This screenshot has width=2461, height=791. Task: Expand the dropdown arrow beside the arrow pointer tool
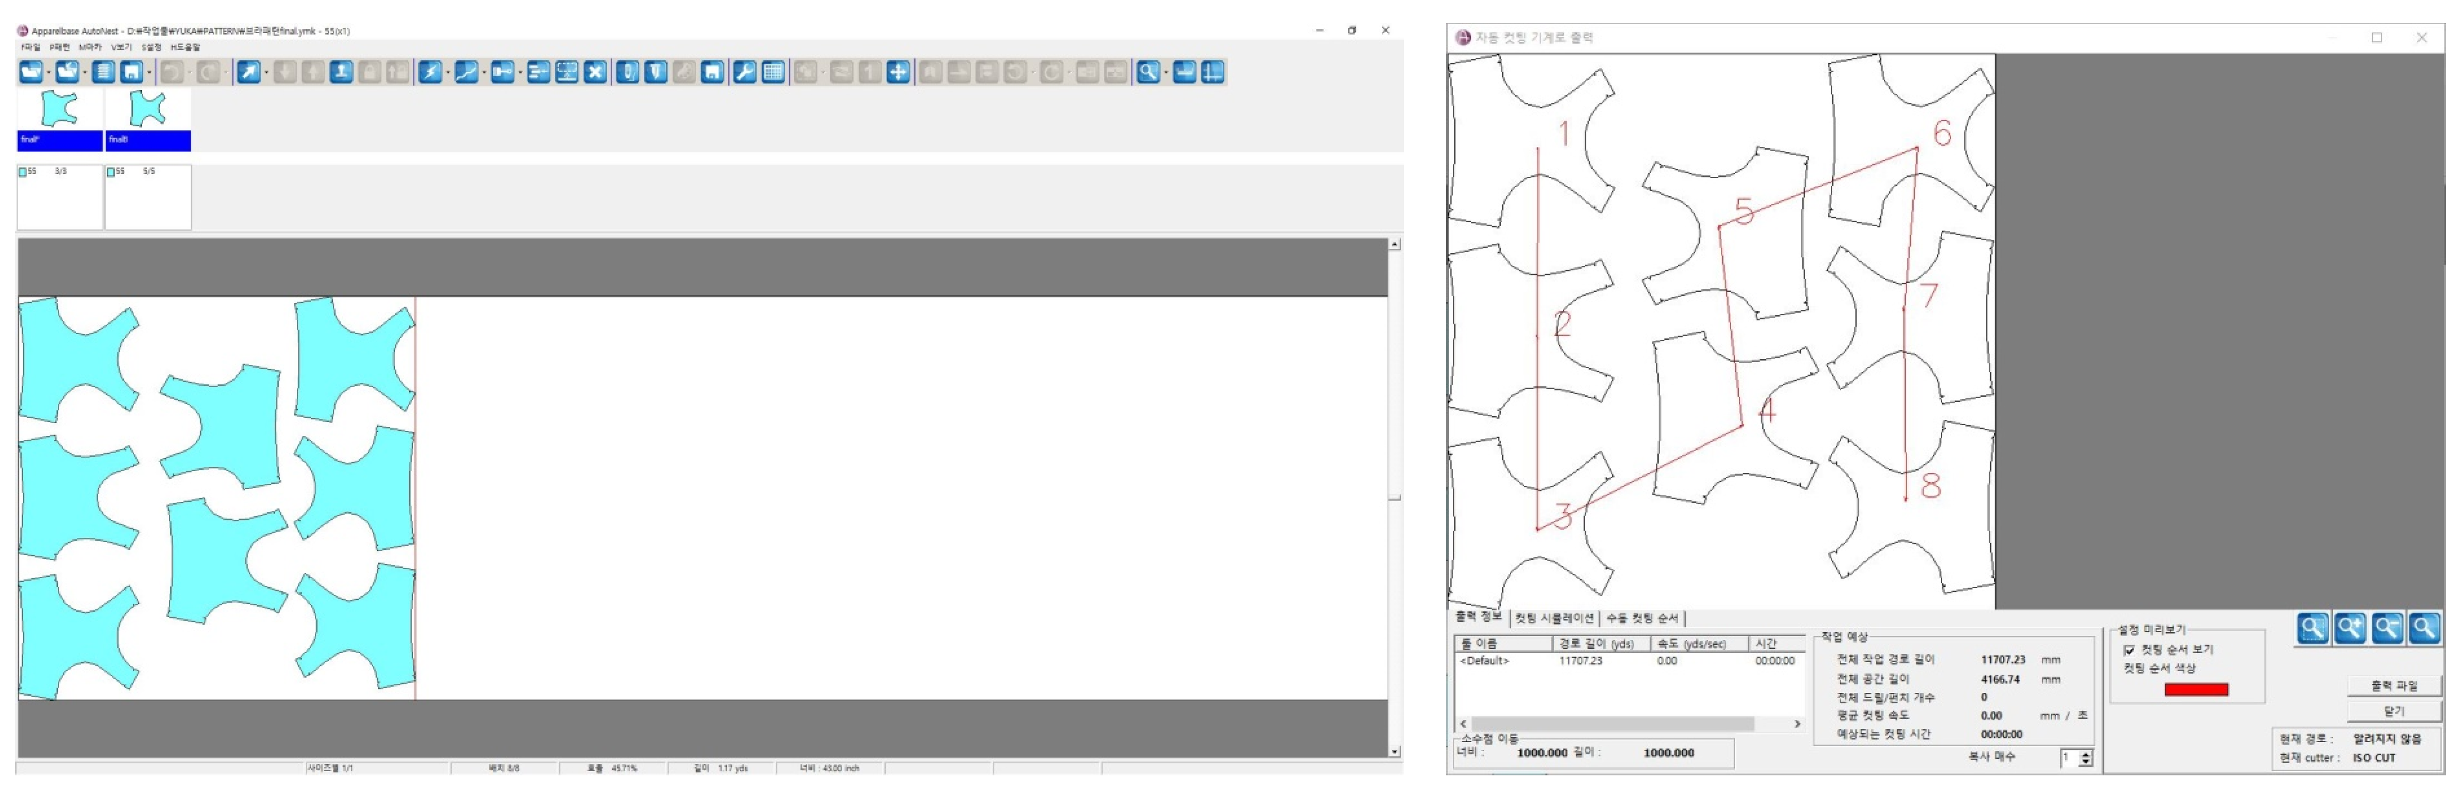266,73
